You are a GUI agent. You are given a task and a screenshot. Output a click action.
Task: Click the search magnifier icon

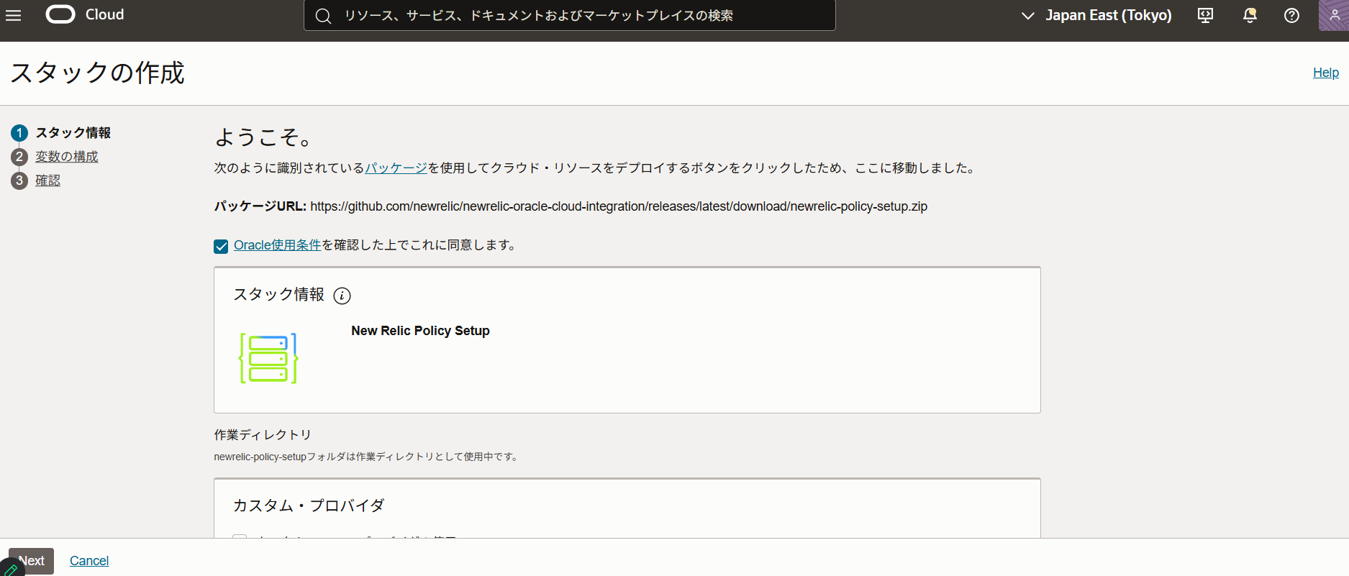(x=323, y=16)
